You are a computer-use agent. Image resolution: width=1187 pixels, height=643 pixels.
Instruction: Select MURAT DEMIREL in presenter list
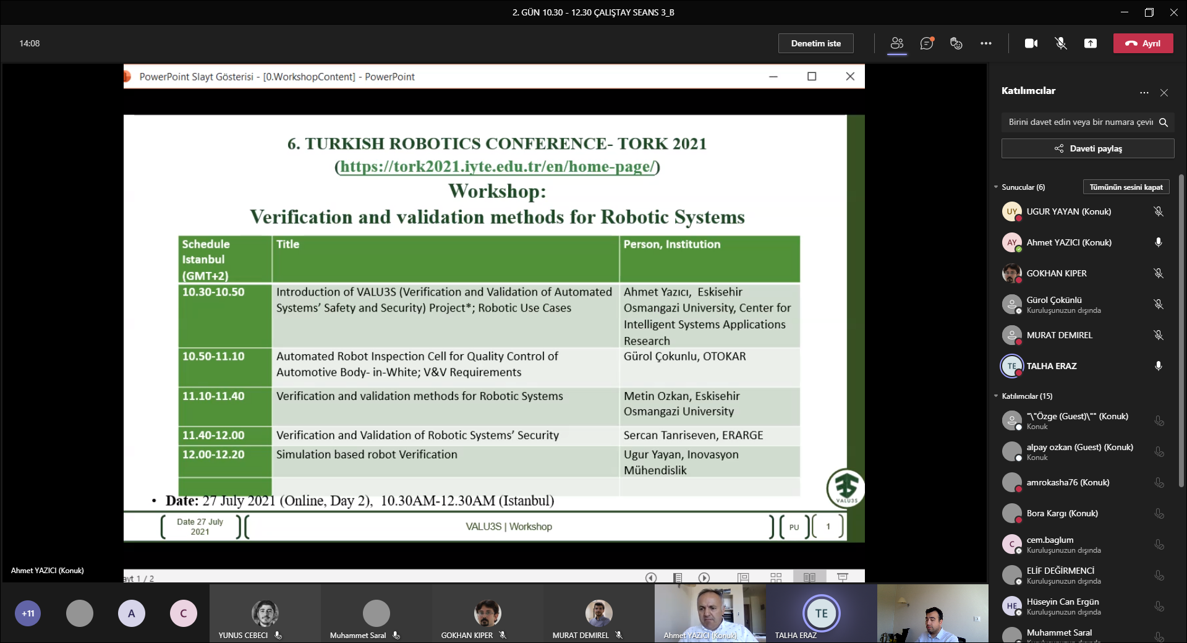(1083, 335)
